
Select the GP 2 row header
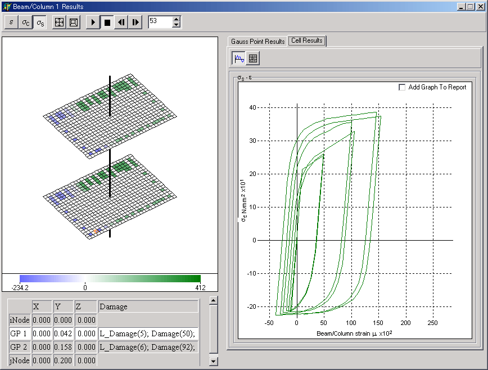tap(19, 347)
